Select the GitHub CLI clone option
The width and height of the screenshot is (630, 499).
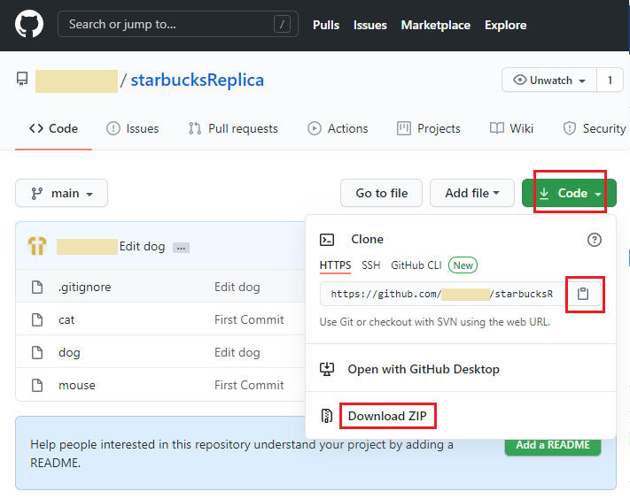(x=416, y=265)
